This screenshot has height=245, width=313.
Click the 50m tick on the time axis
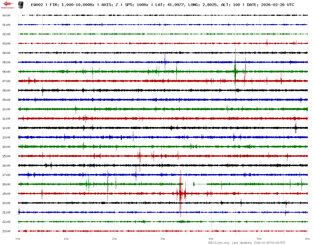259,239
